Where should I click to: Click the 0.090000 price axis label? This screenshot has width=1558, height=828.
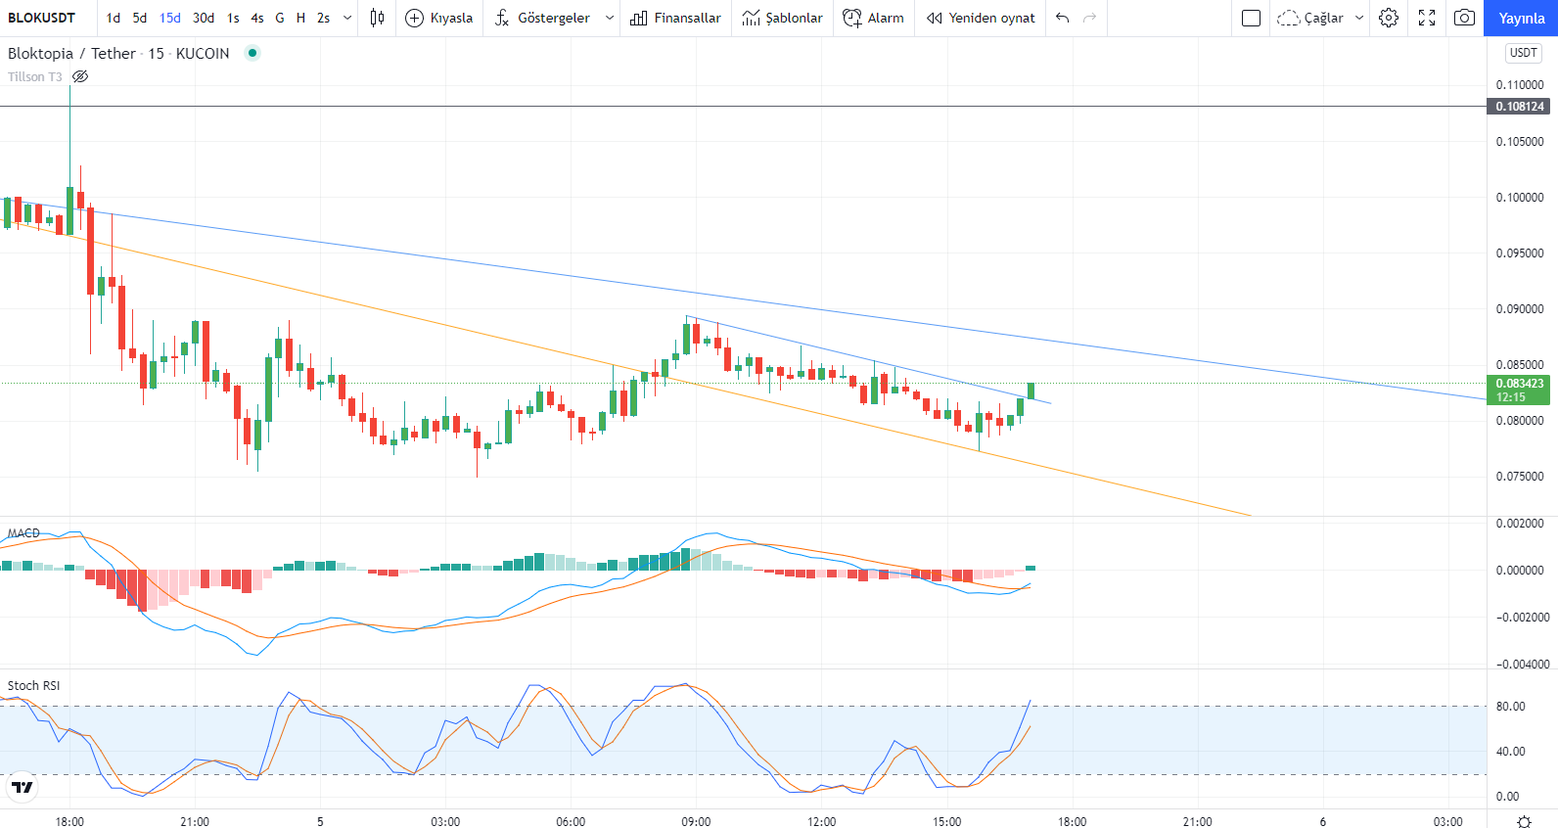[x=1520, y=309]
